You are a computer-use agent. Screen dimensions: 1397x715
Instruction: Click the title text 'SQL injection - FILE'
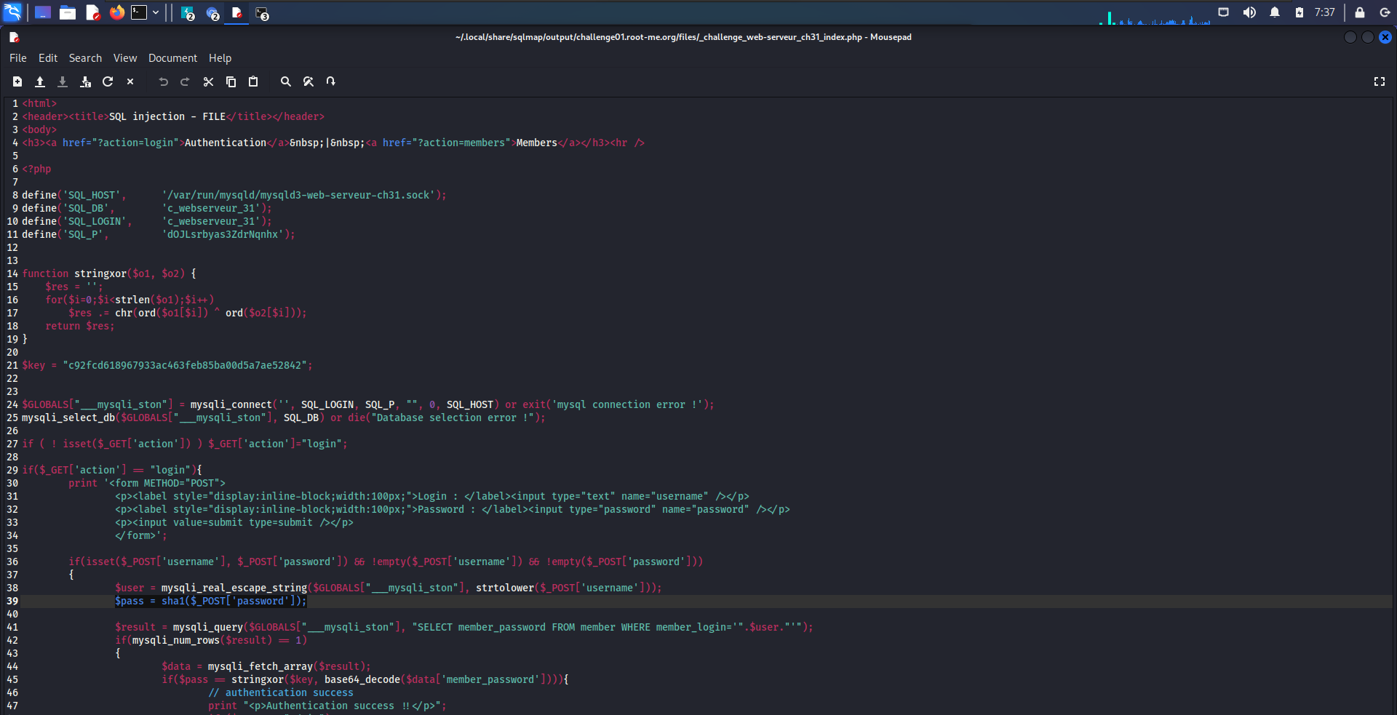(x=167, y=116)
